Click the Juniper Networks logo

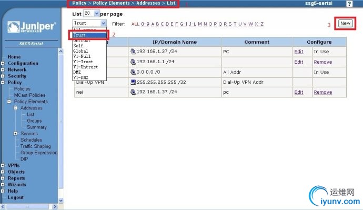point(32,27)
